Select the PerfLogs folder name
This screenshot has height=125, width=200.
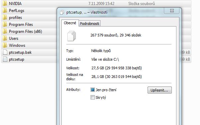pyautogui.click(x=17, y=11)
